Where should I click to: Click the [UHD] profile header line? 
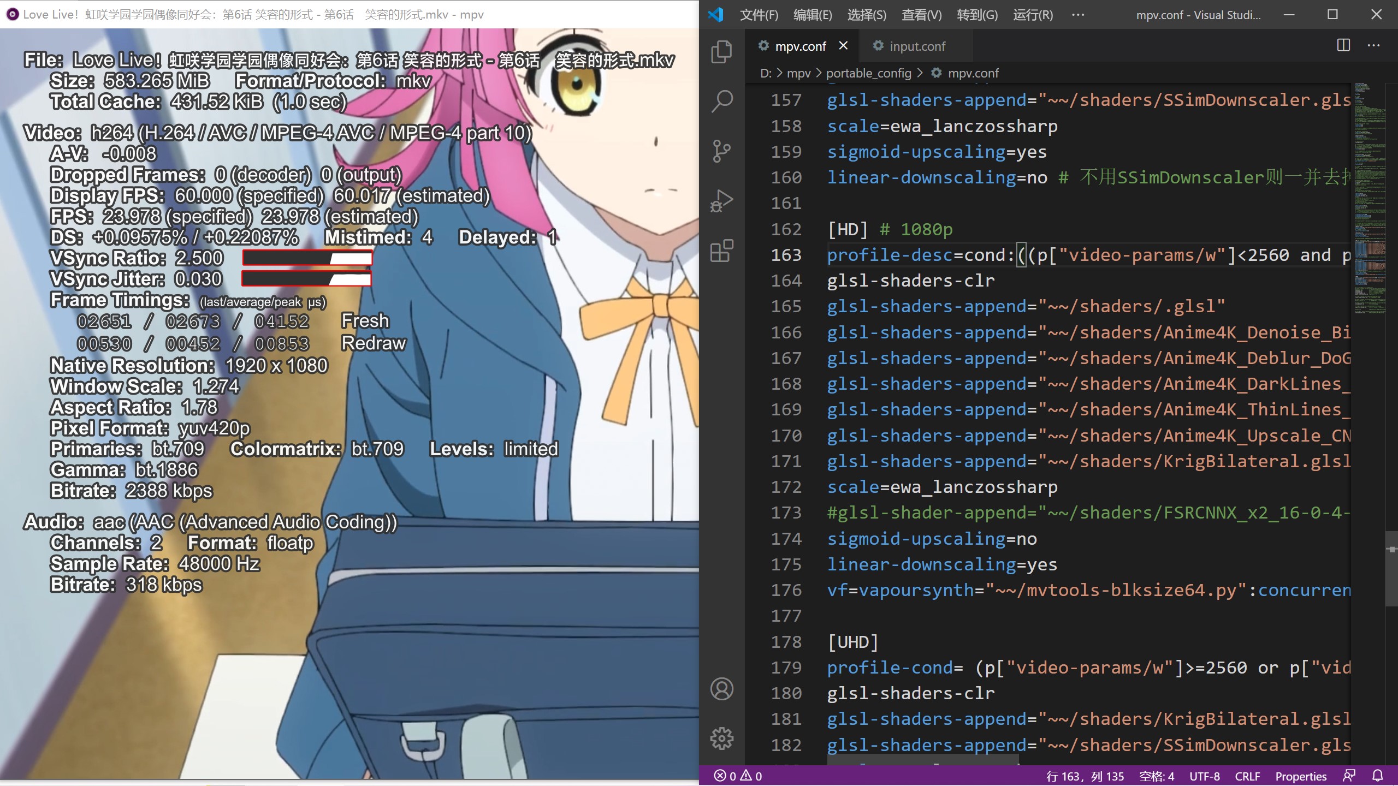(x=852, y=642)
